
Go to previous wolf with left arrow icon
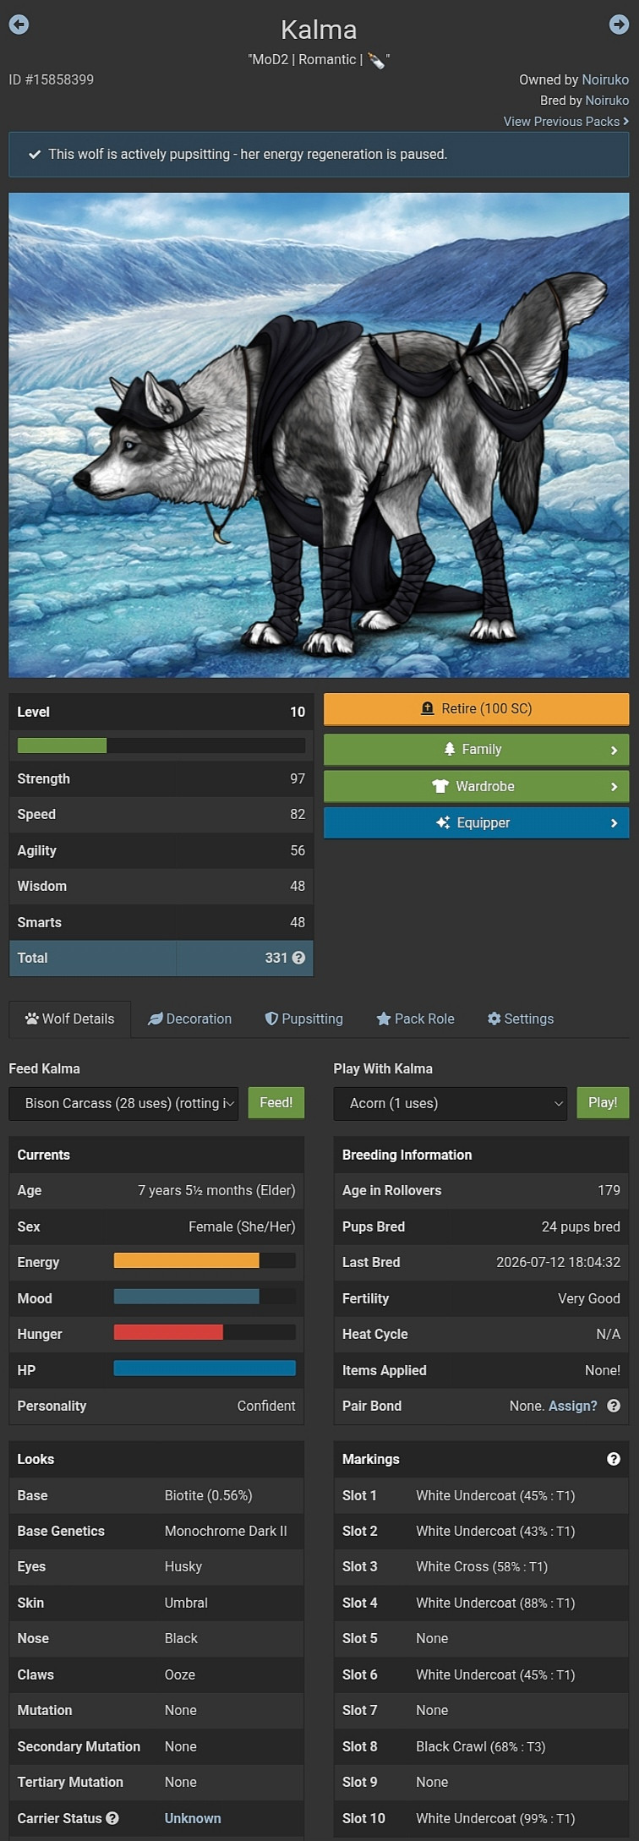click(19, 25)
